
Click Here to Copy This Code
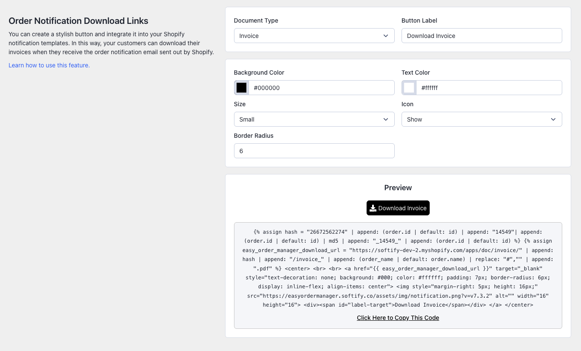point(398,318)
